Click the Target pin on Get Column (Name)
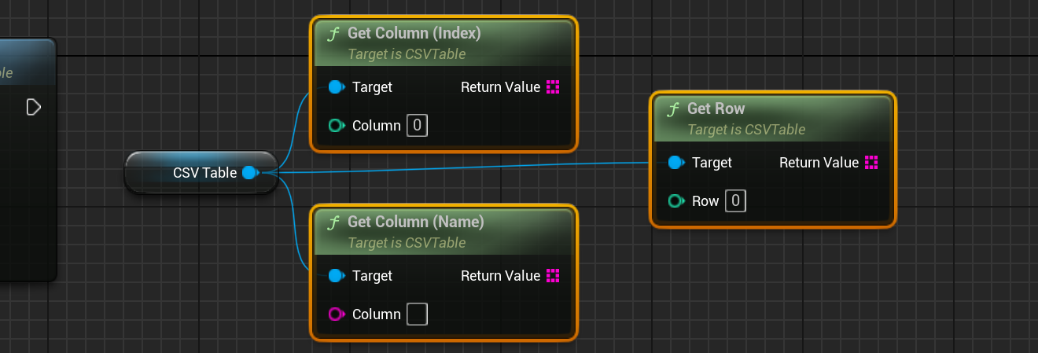Screen dimensions: 1038x353 tap(336, 276)
